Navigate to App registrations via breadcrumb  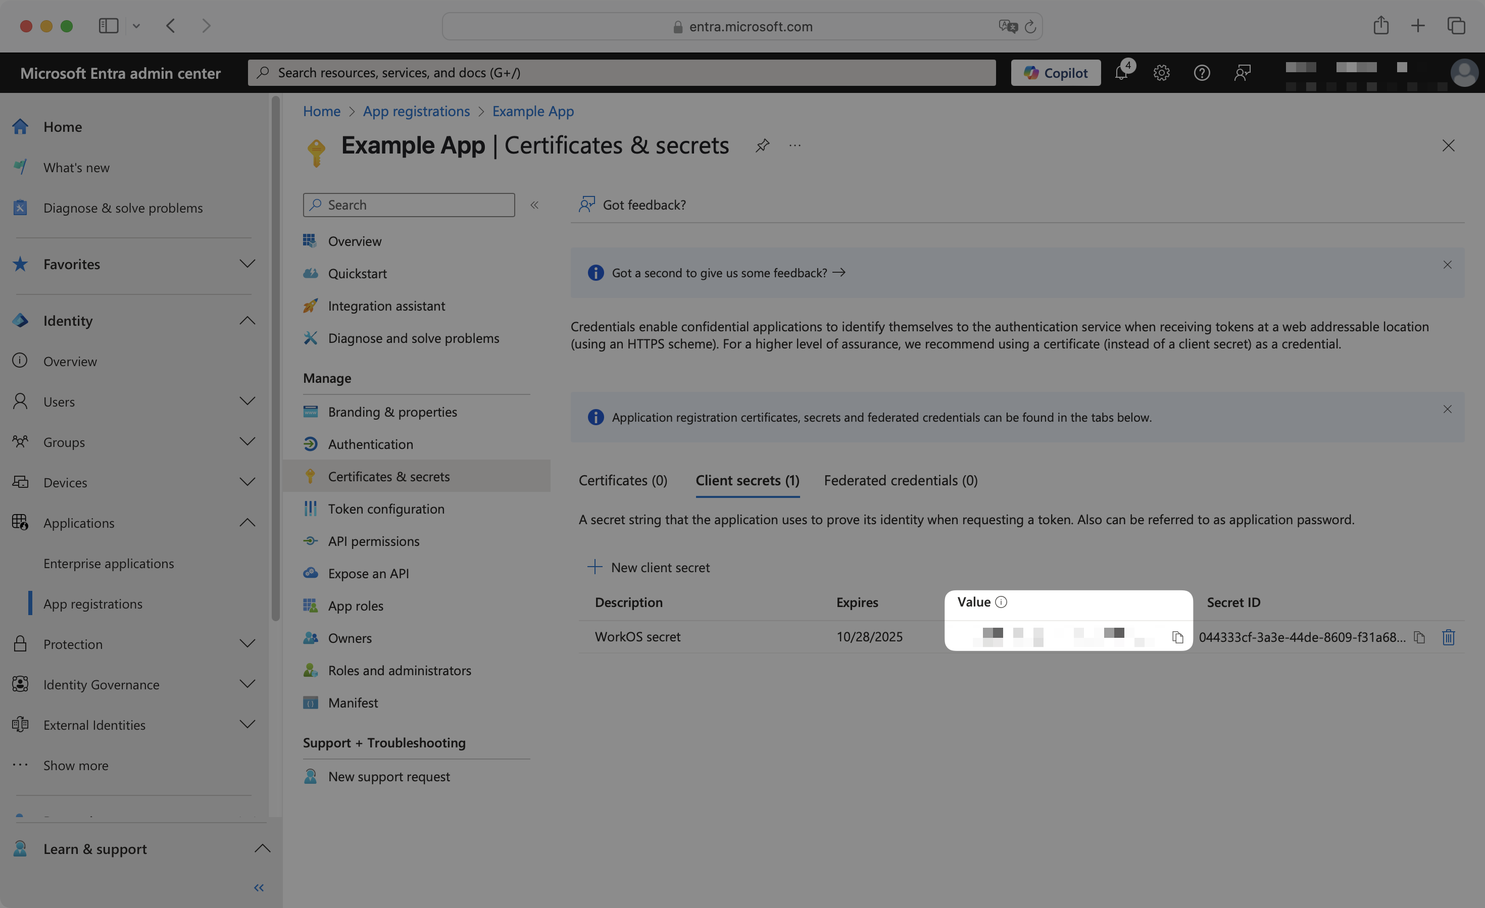pos(416,111)
